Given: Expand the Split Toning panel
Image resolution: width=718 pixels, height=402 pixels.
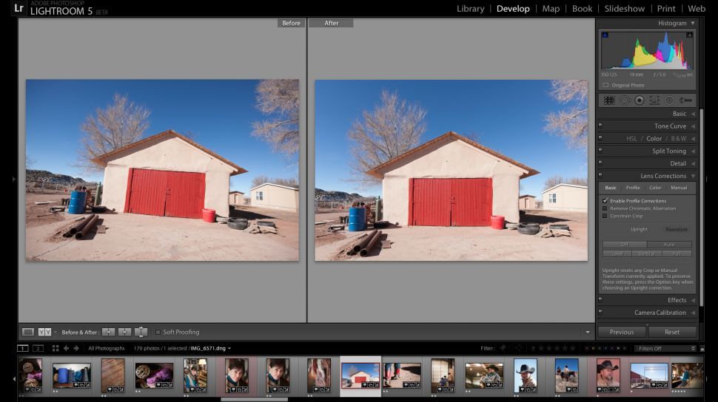Looking at the screenshot, I should pyautogui.click(x=693, y=151).
